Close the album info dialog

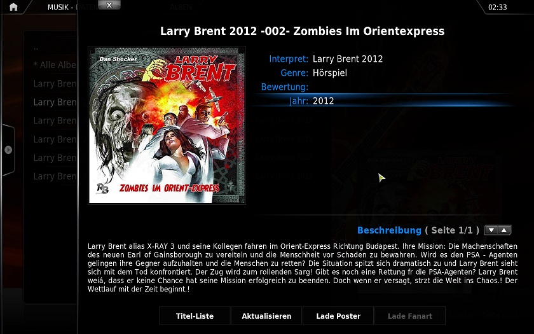click(x=109, y=5)
